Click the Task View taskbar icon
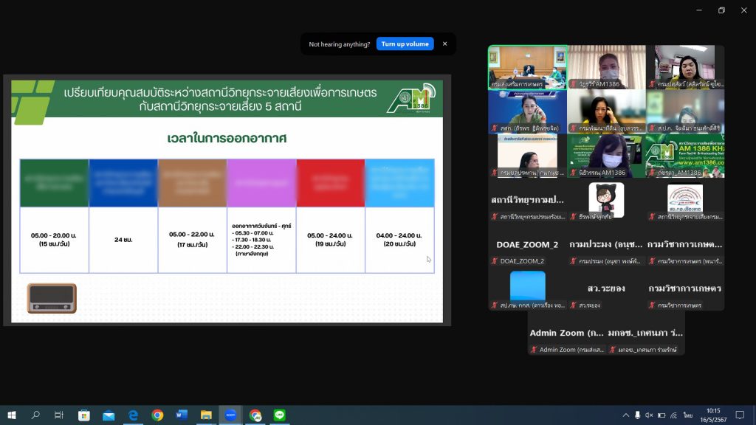This screenshot has height=425, width=756. point(59,415)
